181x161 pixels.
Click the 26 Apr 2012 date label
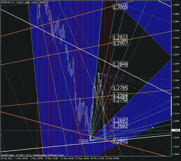pos(6,158)
